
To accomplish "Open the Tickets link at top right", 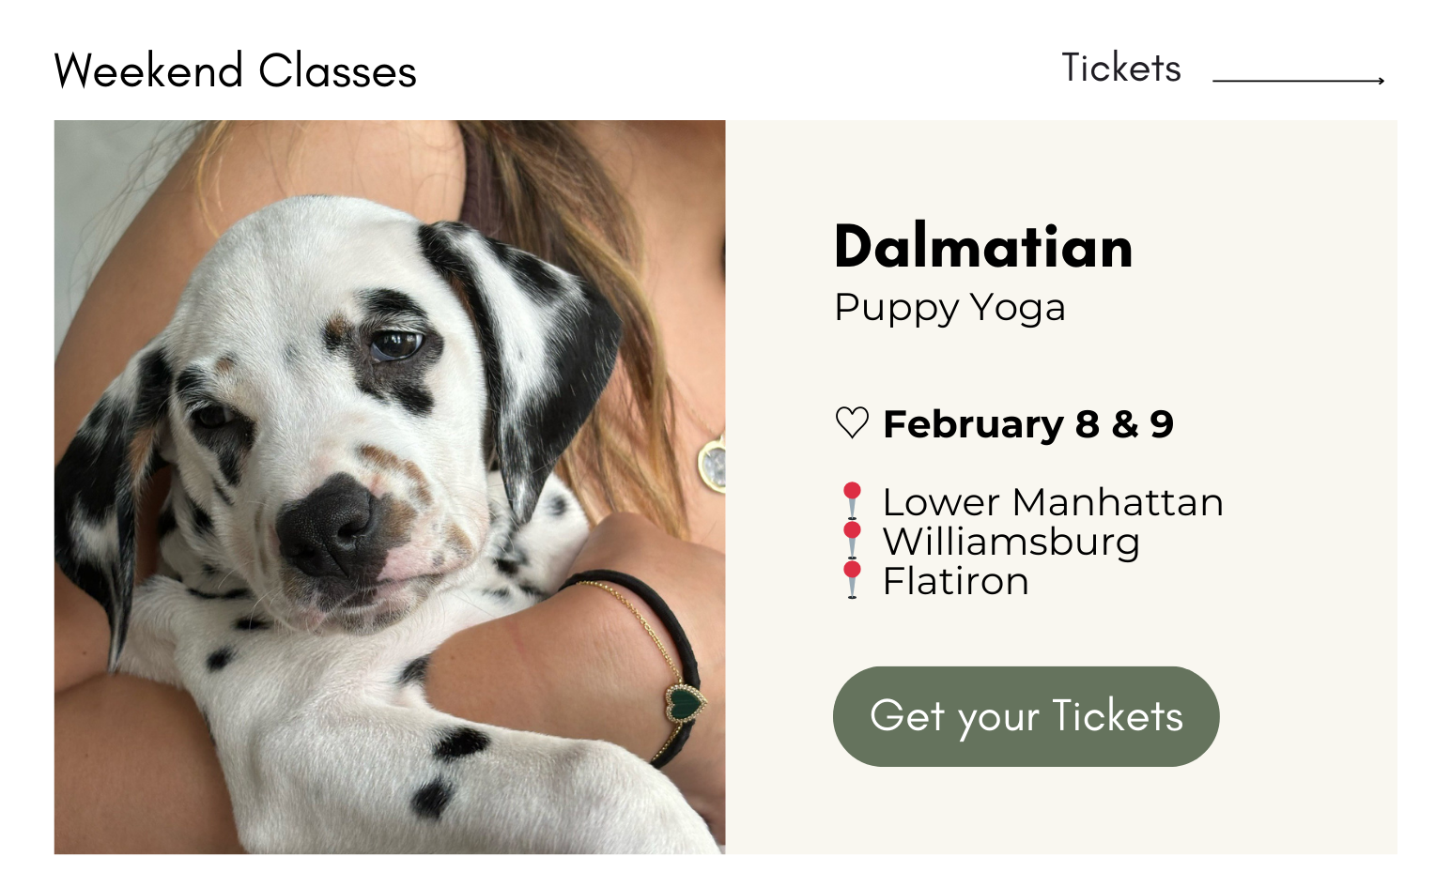I will [x=1121, y=68].
